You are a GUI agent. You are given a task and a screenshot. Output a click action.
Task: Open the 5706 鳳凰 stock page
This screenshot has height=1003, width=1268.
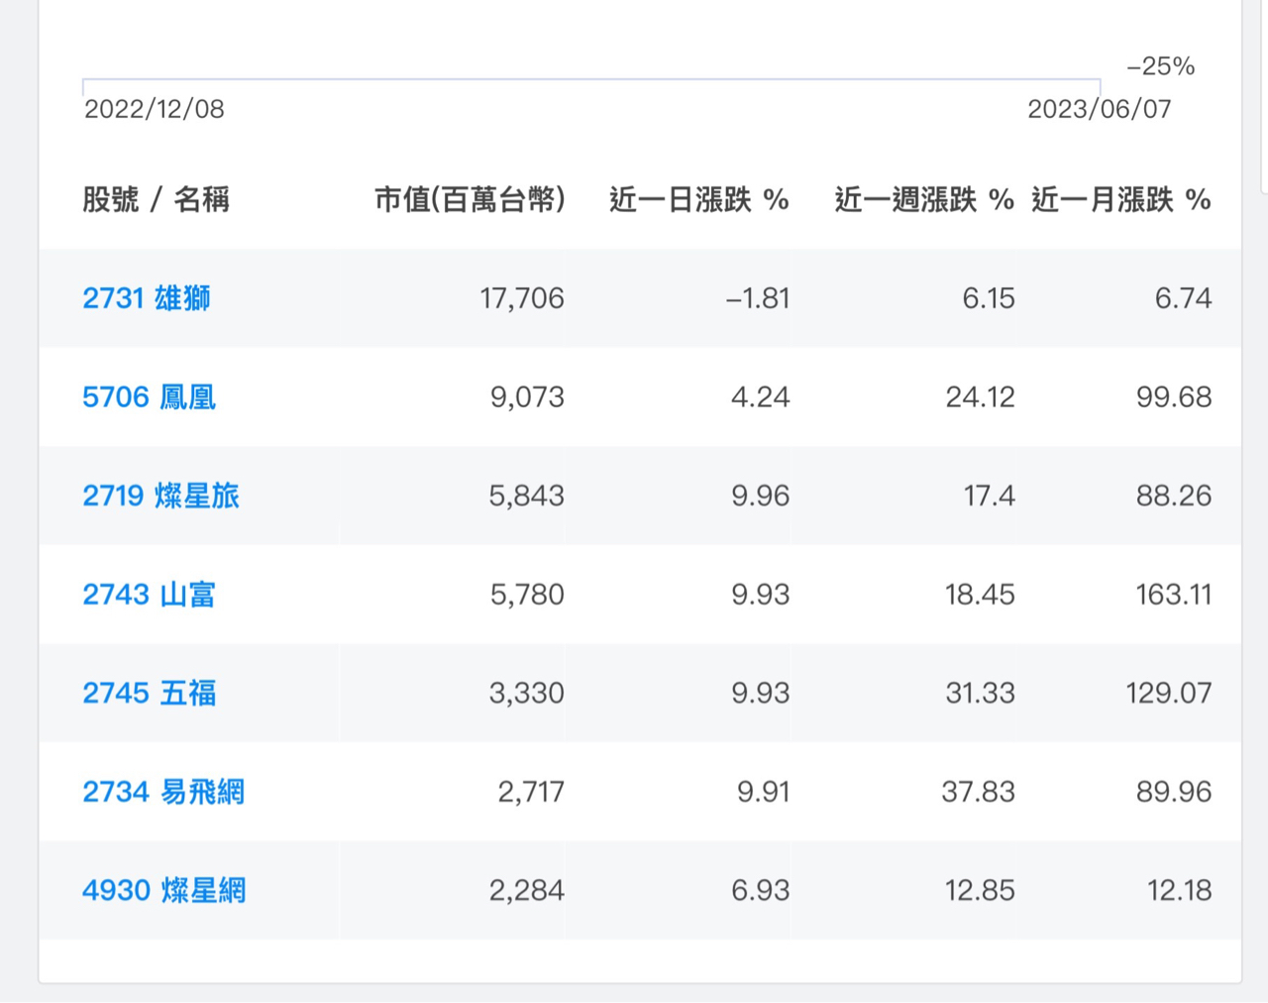[x=149, y=397]
